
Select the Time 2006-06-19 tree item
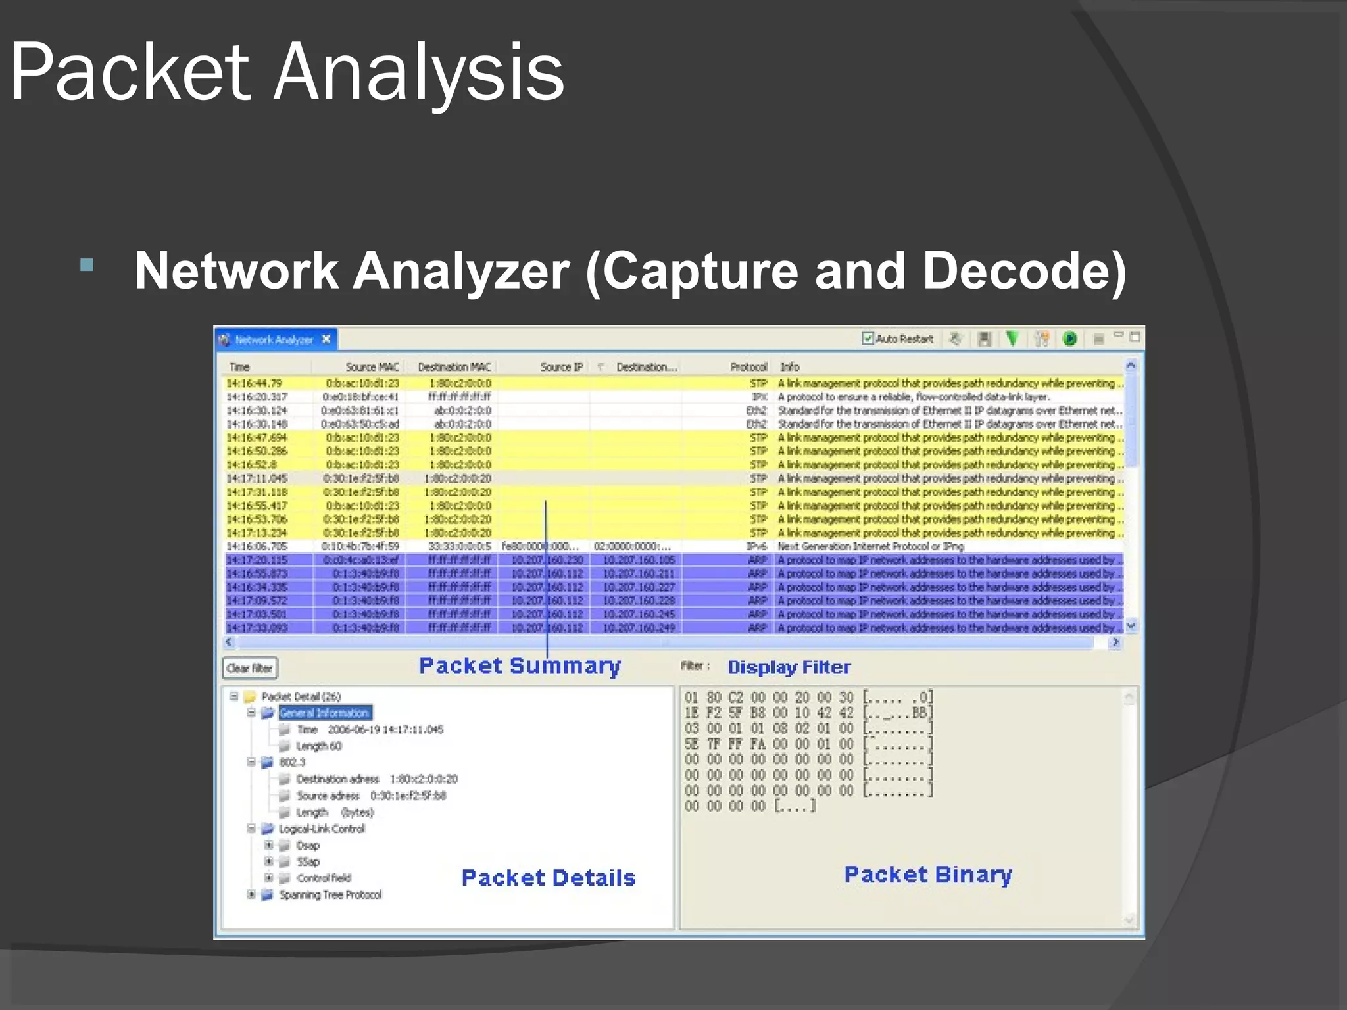point(370,729)
